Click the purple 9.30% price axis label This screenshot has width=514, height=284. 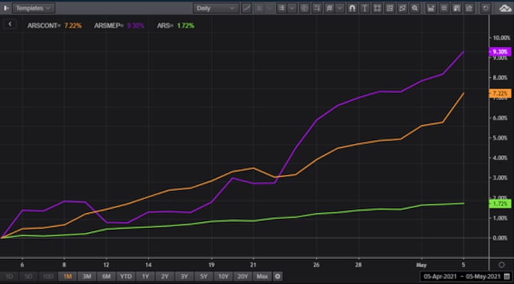click(x=499, y=51)
